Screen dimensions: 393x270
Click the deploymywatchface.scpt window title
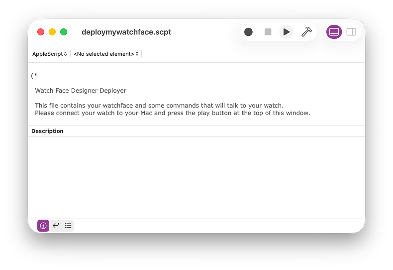(x=126, y=32)
